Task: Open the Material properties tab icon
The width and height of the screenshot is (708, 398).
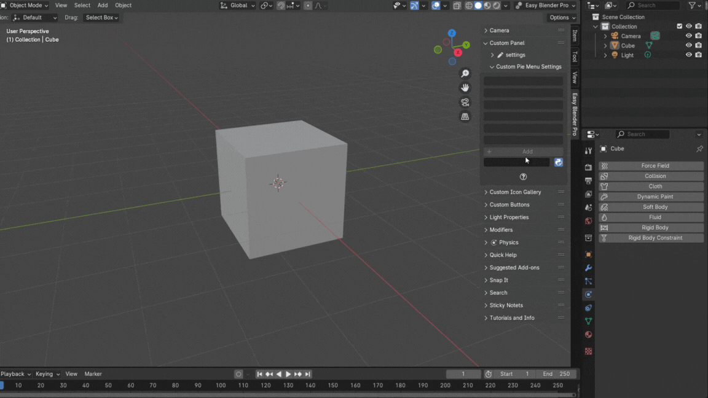Action: (x=588, y=335)
